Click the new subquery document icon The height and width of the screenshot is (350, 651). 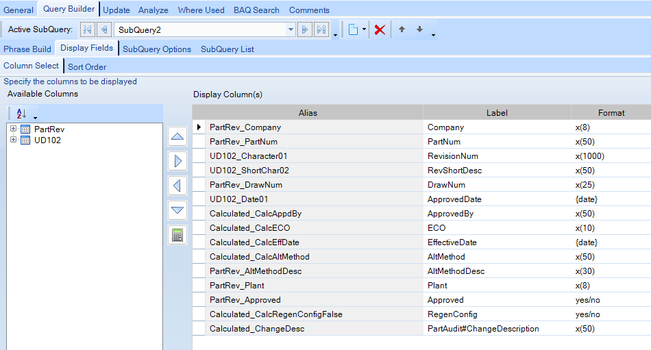[353, 30]
